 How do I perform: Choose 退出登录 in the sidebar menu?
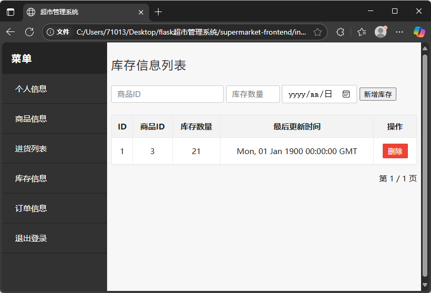[55, 238]
